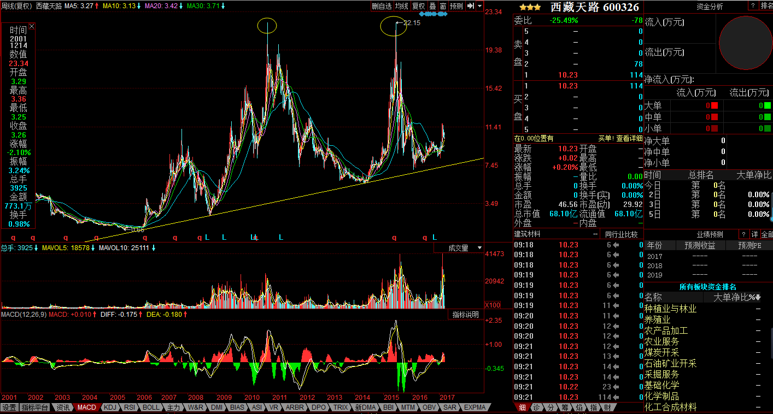Toggle the 窗 window option
This screenshot has height=414, width=773.
point(443,6)
